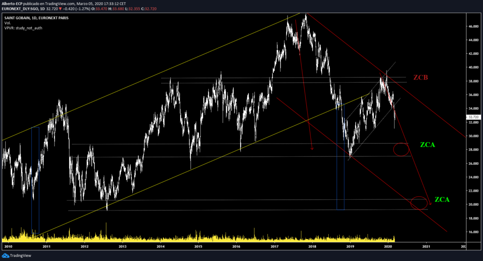Click the 26.000 price axis label
The width and height of the screenshot is (483, 261).
tap(474, 164)
